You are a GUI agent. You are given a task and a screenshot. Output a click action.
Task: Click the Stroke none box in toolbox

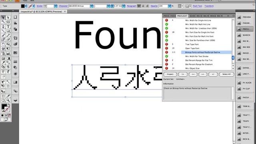pyautogui.click(x=7, y=109)
